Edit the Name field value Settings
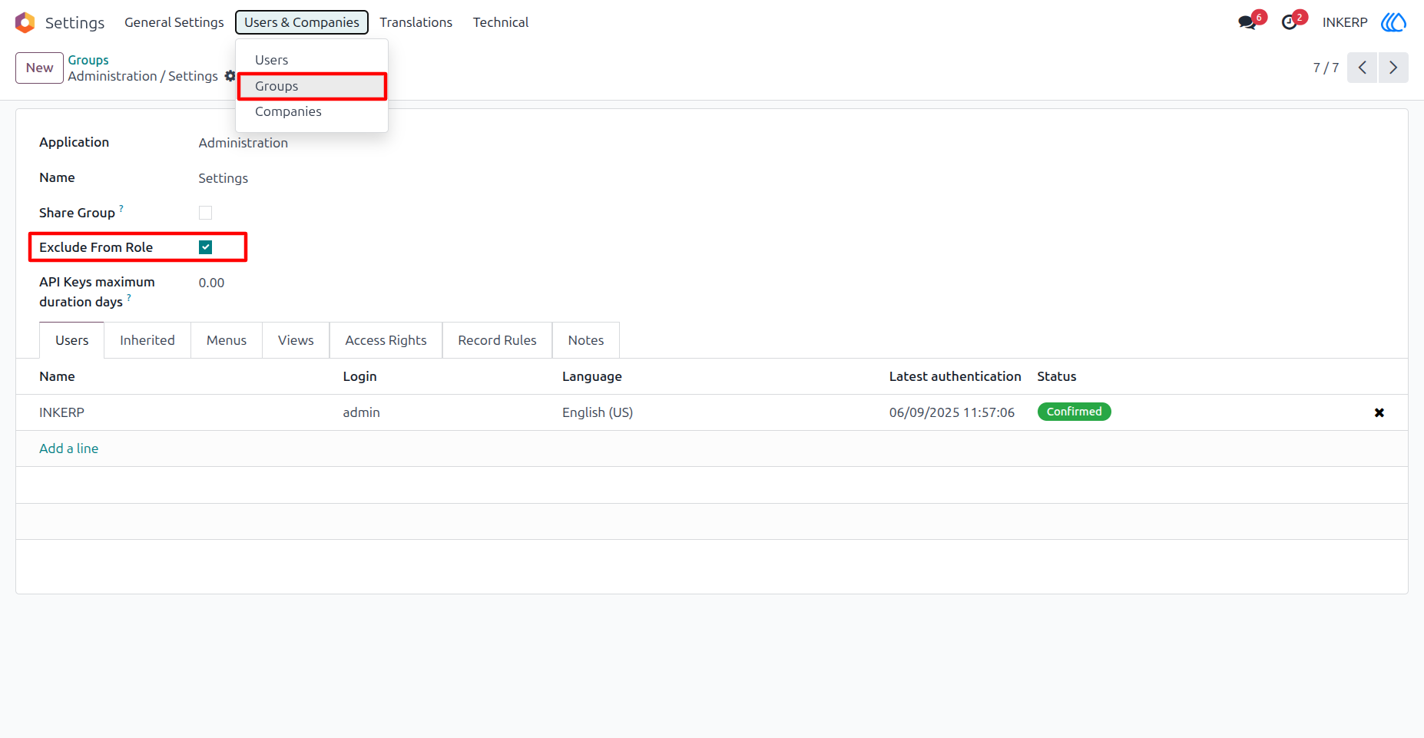 coord(224,178)
